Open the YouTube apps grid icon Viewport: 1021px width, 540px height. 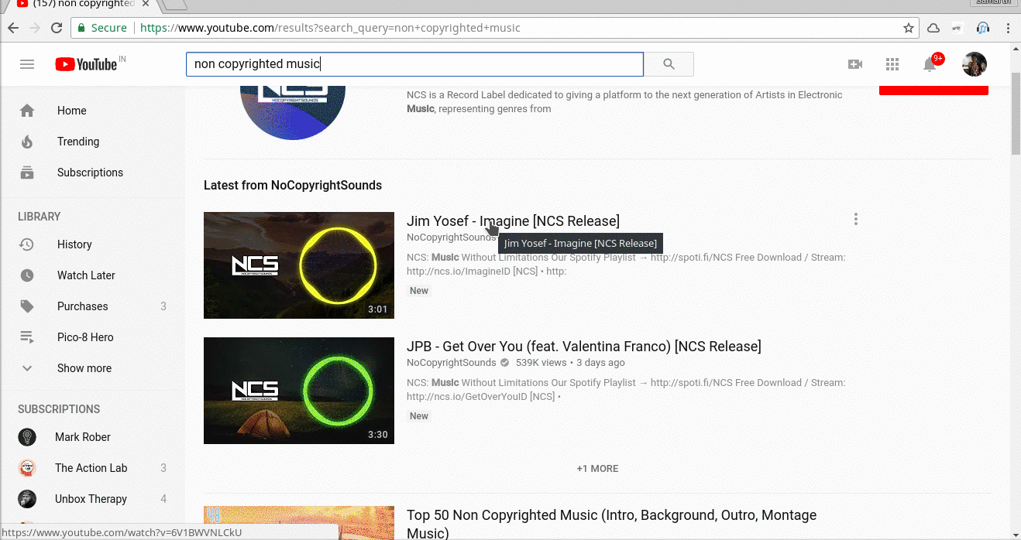pyautogui.click(x=892, y=64)
